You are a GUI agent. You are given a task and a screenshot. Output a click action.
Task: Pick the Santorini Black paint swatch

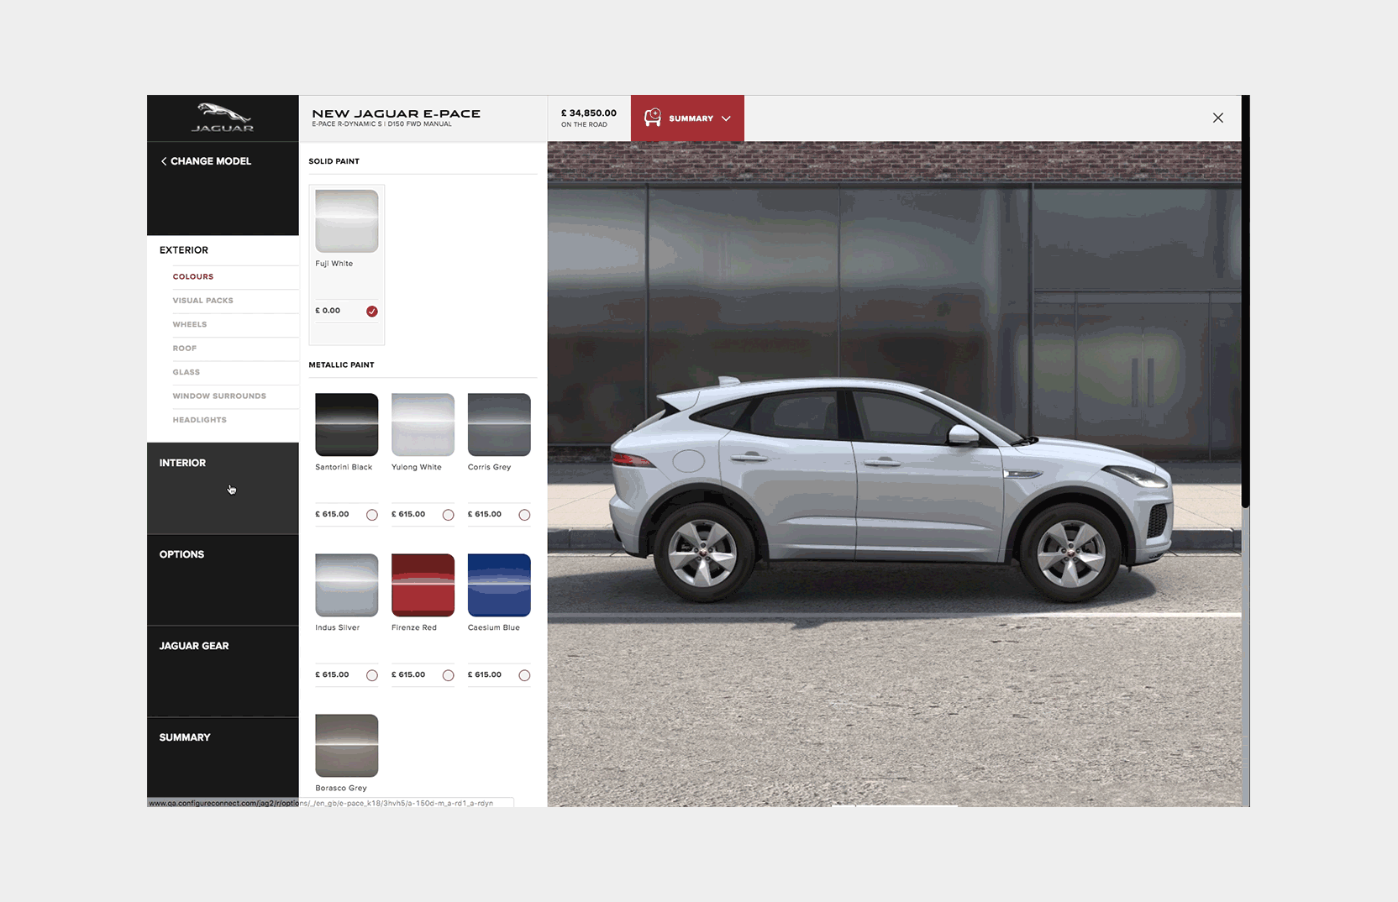[347, 425]
